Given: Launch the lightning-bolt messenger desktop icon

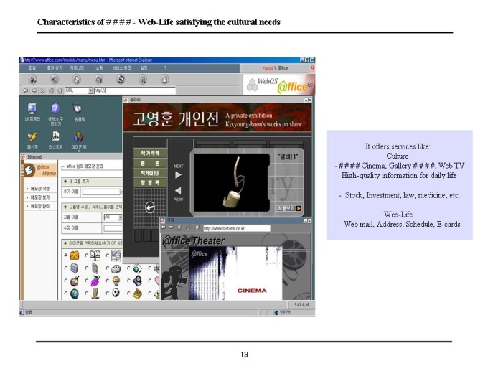Looking at the screenshot, I should click(32, 140).
